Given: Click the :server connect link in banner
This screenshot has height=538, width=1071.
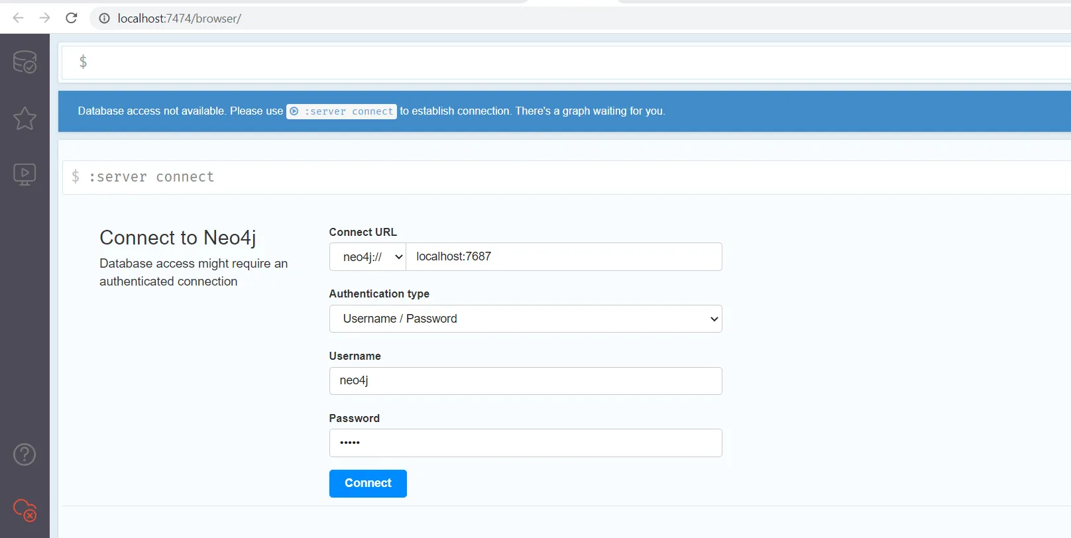Looking at the screenshot, I should pos(341,111).
